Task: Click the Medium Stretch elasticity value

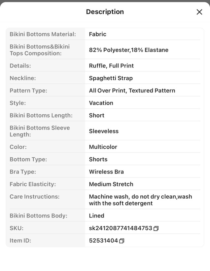Action: (111, 184)
